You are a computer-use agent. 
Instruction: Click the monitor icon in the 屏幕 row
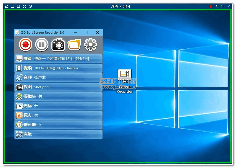pyautogui.click(x=19, y=59)
